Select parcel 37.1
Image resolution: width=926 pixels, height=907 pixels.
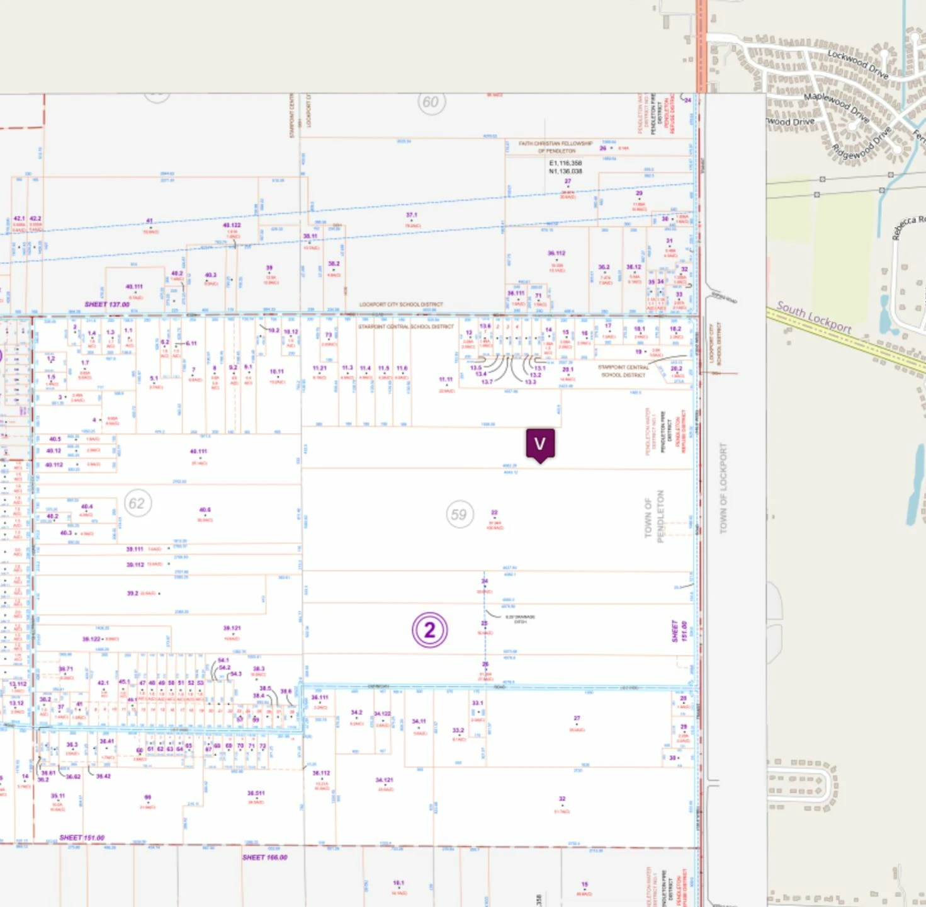click(412, 215)
